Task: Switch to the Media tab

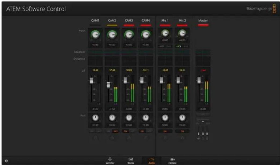Action: click(131, 160)
